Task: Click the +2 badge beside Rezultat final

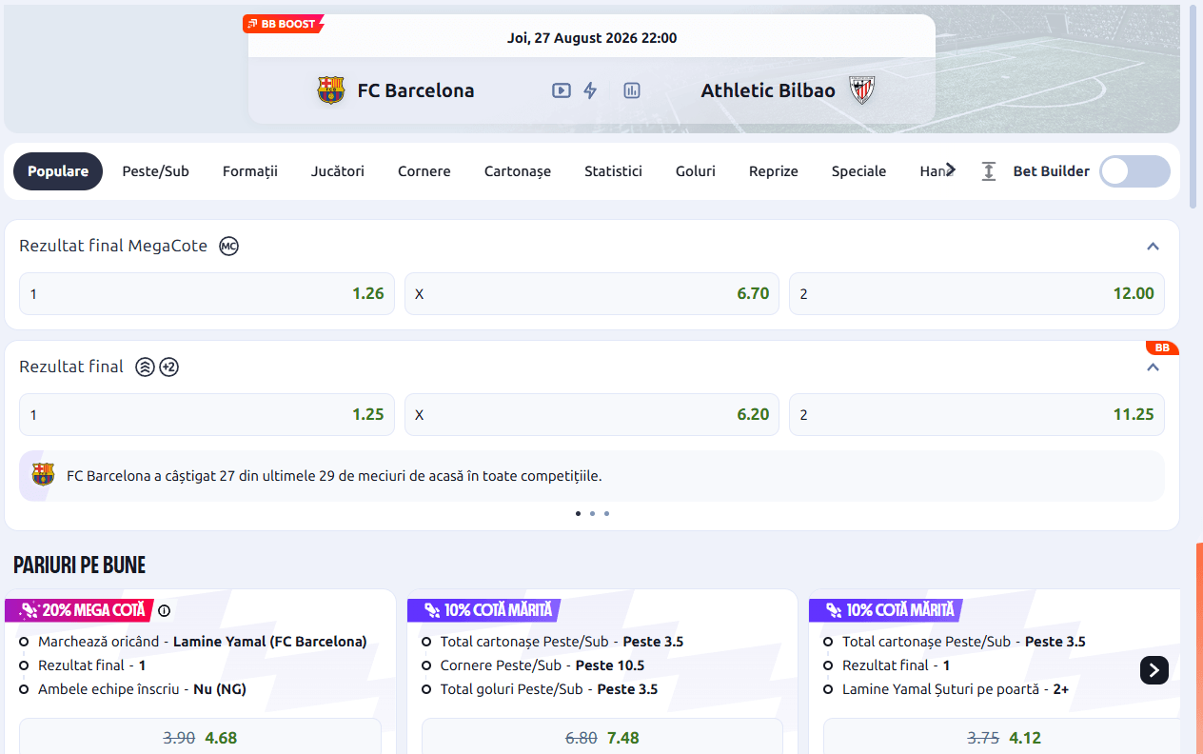Action: [169, 367]
